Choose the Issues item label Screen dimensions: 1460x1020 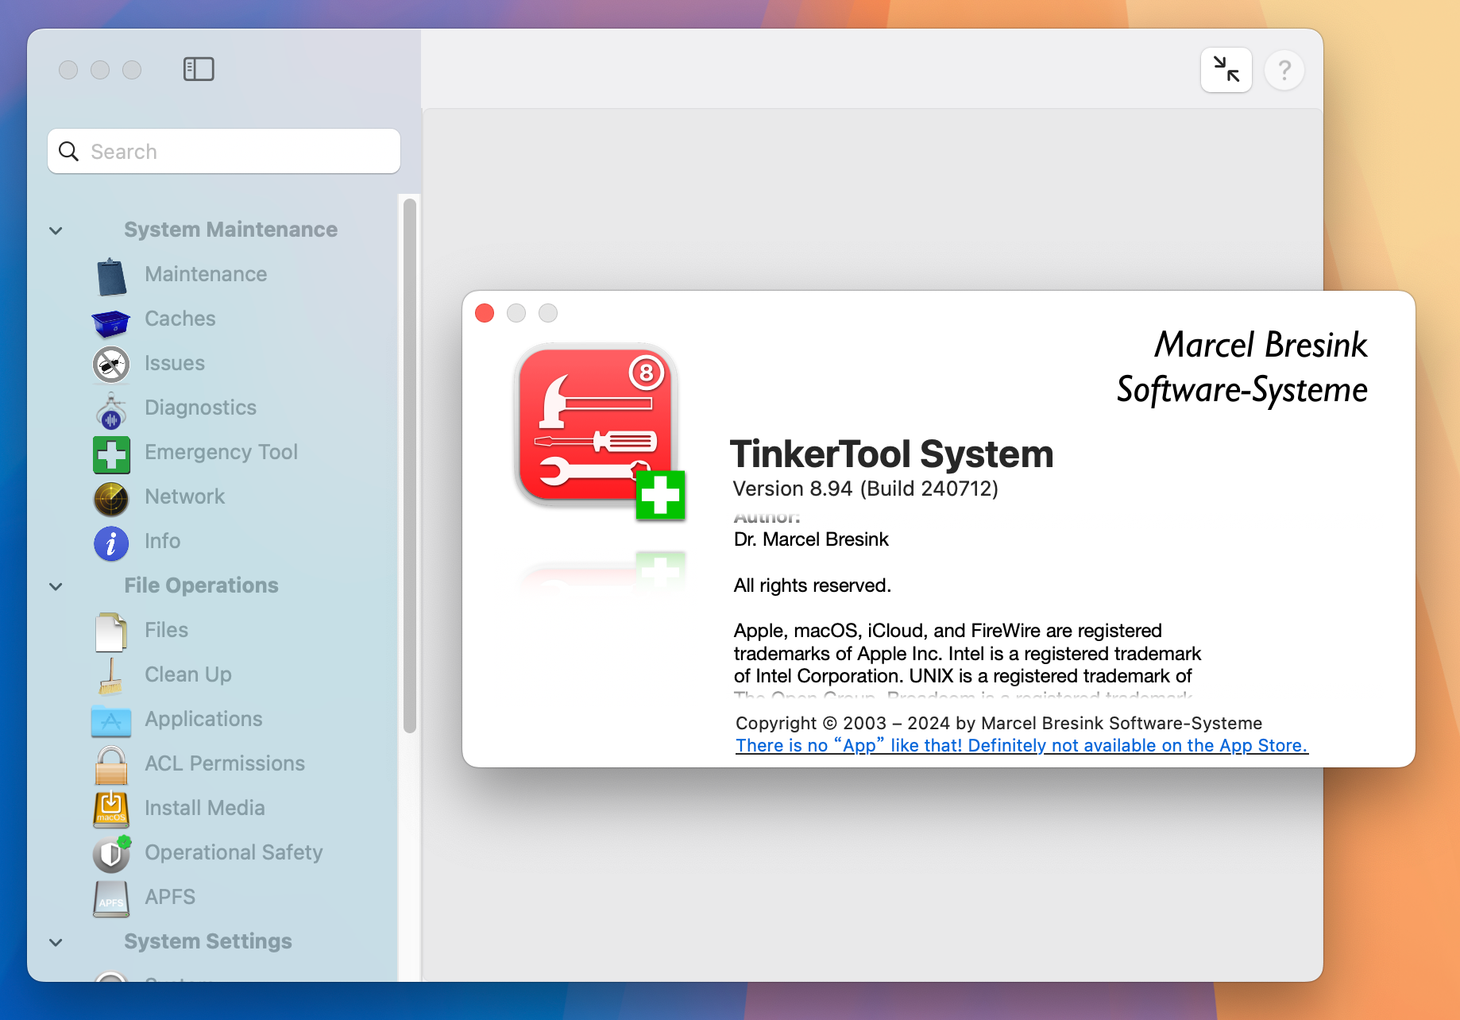click(x=175, y=363)
